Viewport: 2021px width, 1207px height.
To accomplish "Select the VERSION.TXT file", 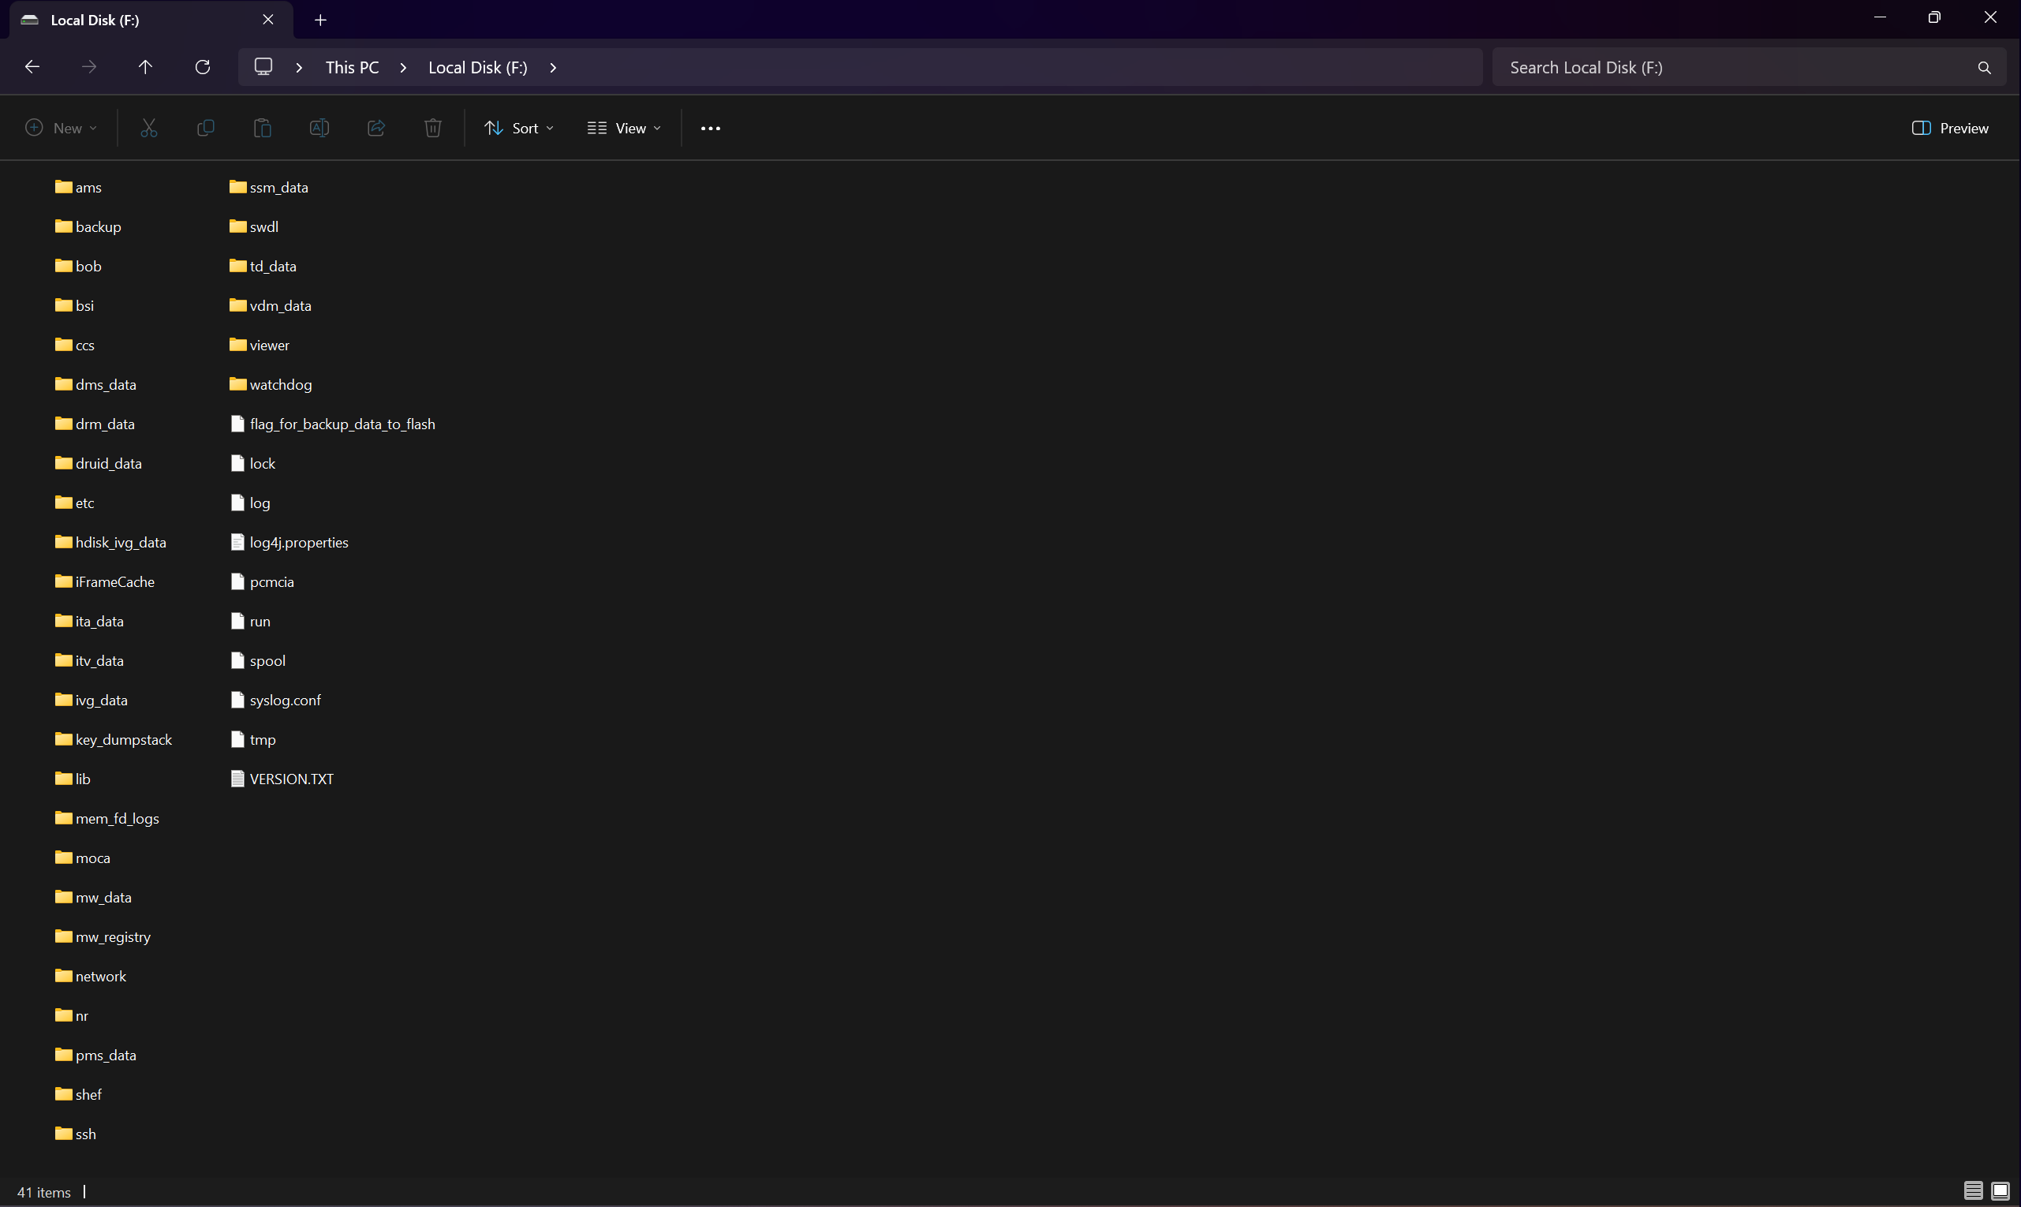I will click(x=290, y=779).
